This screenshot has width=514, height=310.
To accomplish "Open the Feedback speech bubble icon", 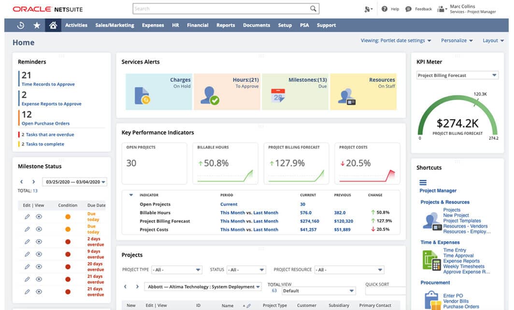I will [409, 9].
